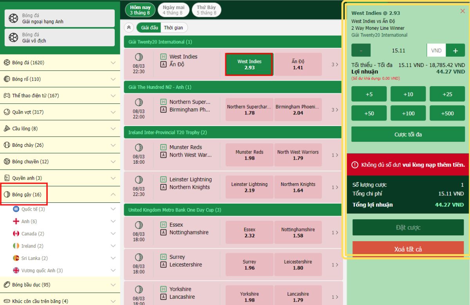Click the football icon beside Bóng đá (1620)

[x=7, y=63]
